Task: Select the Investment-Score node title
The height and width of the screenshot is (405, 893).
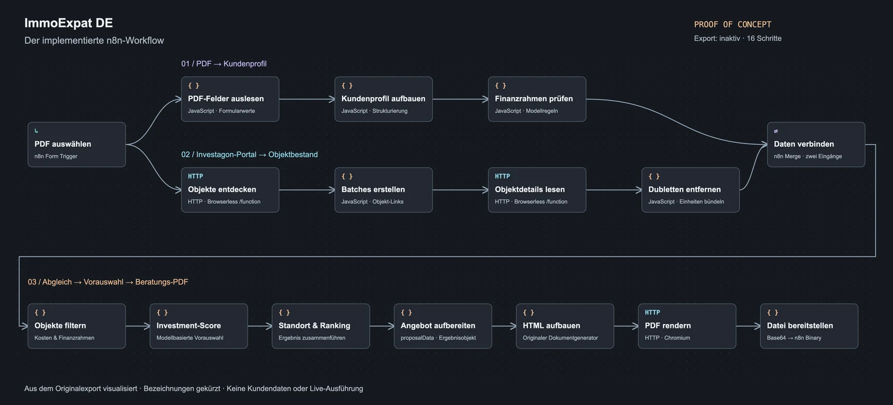Action: point(189,326)
